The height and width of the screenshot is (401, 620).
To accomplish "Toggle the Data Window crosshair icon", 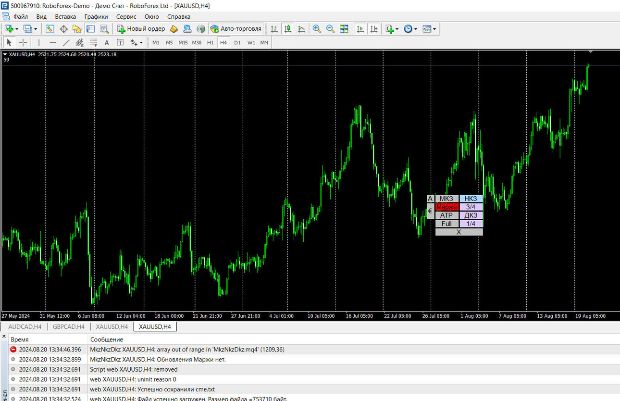I will click(63, 29).
